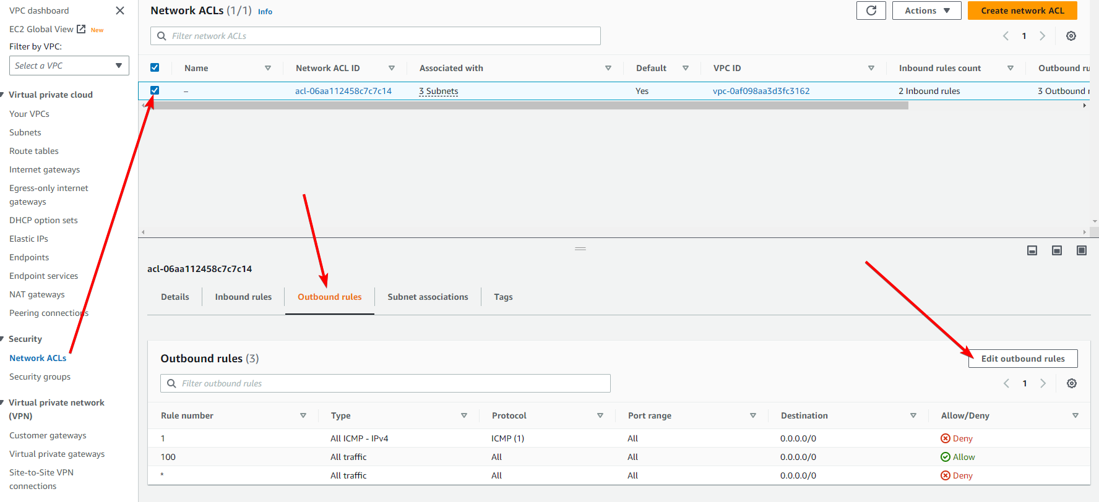
Task: Collapse the details panel to bottom
Action: (x=1032, y=250)
